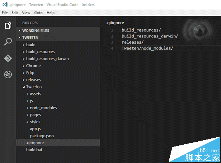The image size is (221, 163).
Task: Open the Goto menu
Action: (x=38, y=12)
